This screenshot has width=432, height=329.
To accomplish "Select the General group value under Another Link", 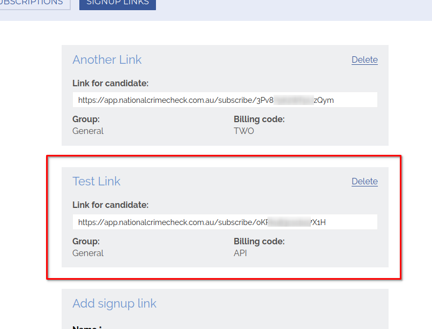I will tap(88, 131).
